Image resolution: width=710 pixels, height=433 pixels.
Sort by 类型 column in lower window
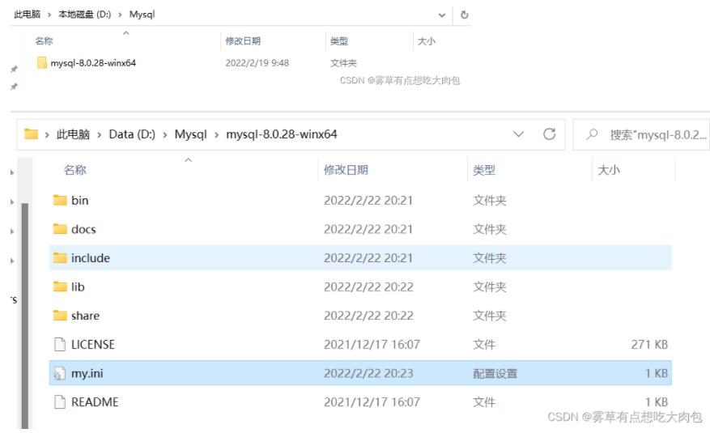pos(484,170)
